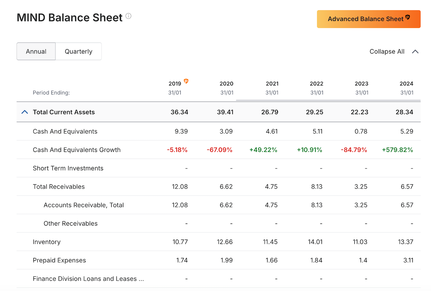The height and width of the screenshot is (291, 431).
Task: Select the 2019 column header
Action: 175,84
